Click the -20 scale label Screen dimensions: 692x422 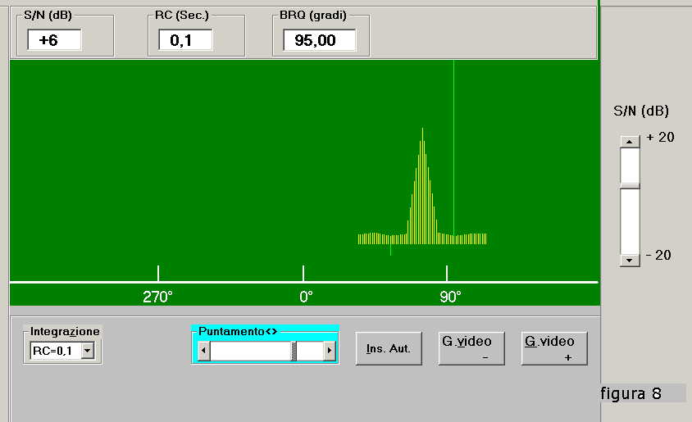click(658, 255)
